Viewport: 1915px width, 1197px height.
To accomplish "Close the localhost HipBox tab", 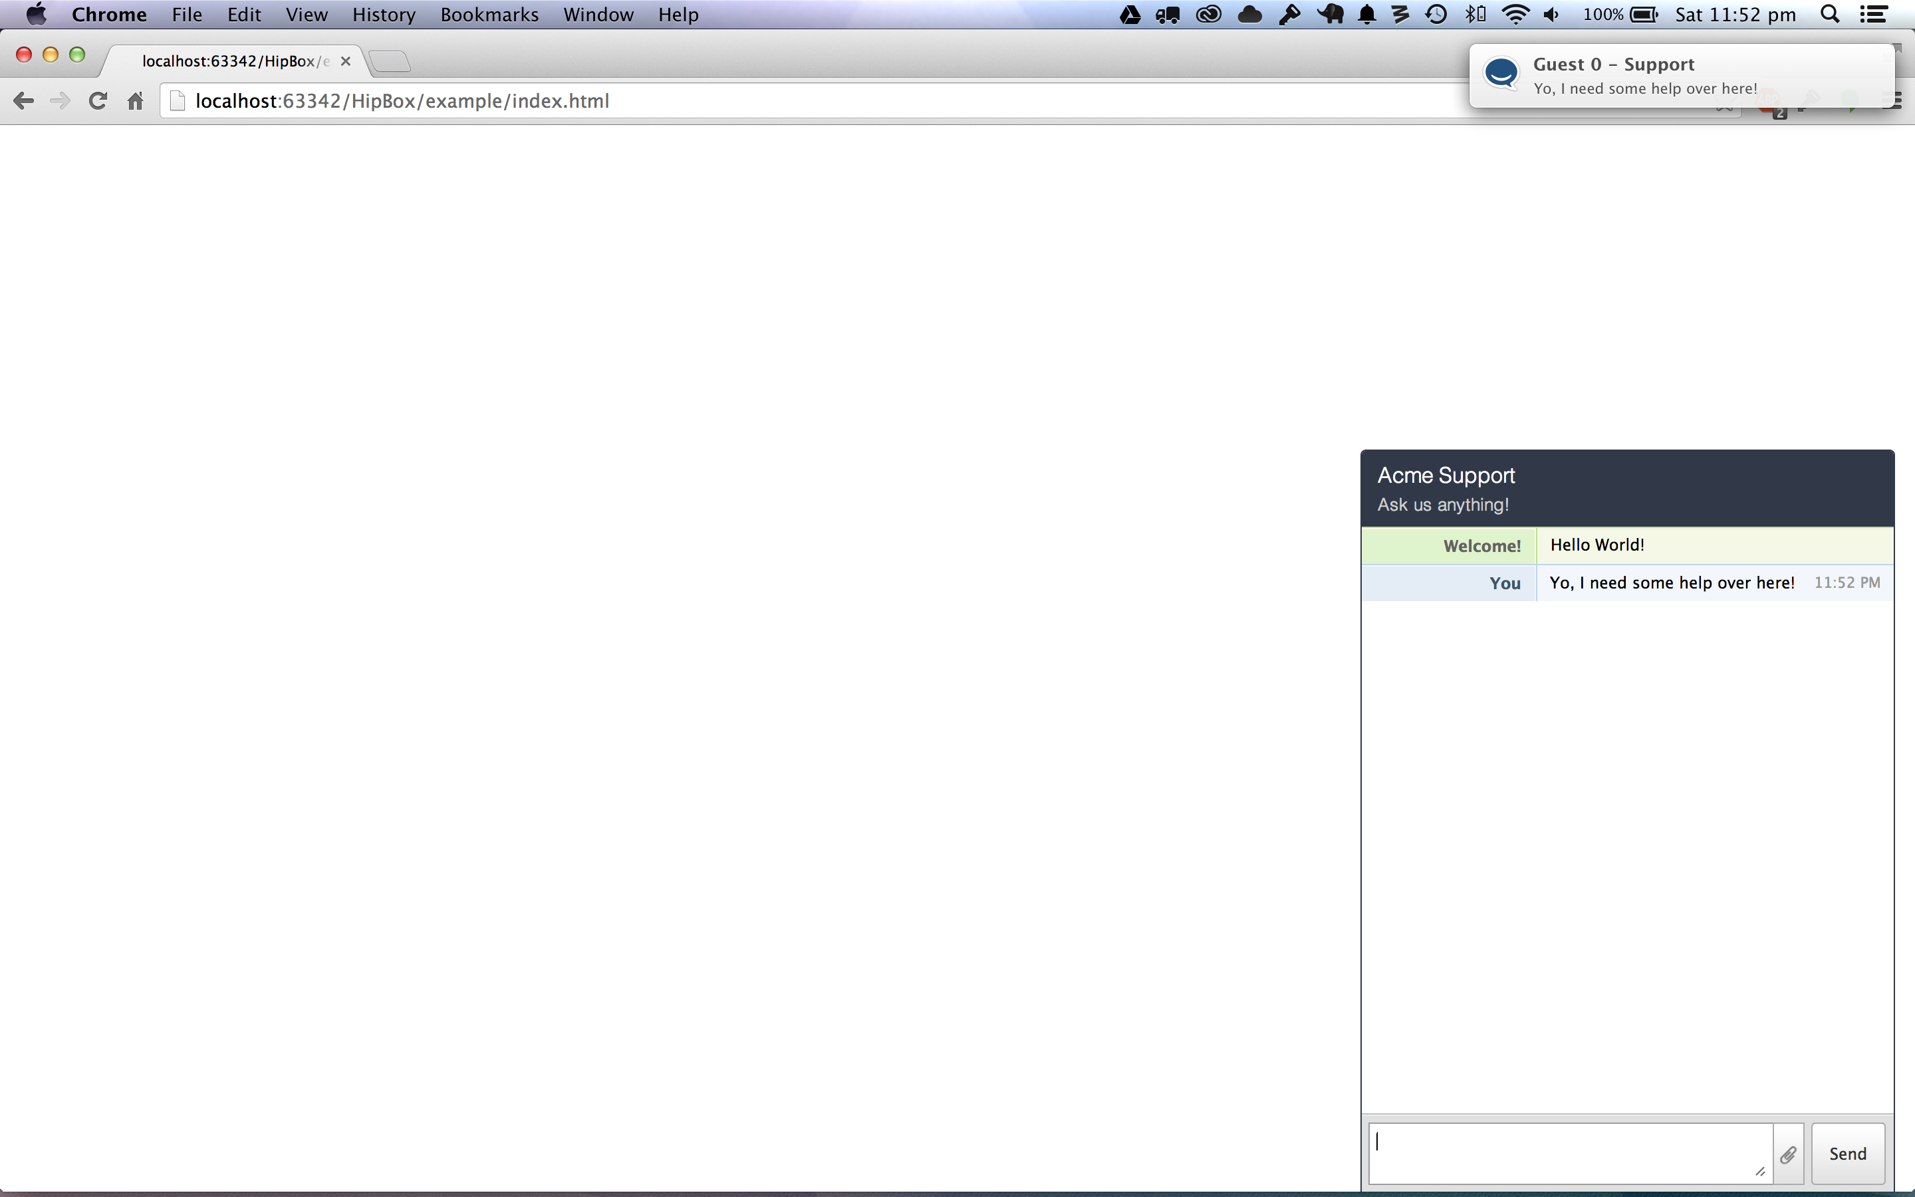I will pyautogui.click(x=346, y=61).
